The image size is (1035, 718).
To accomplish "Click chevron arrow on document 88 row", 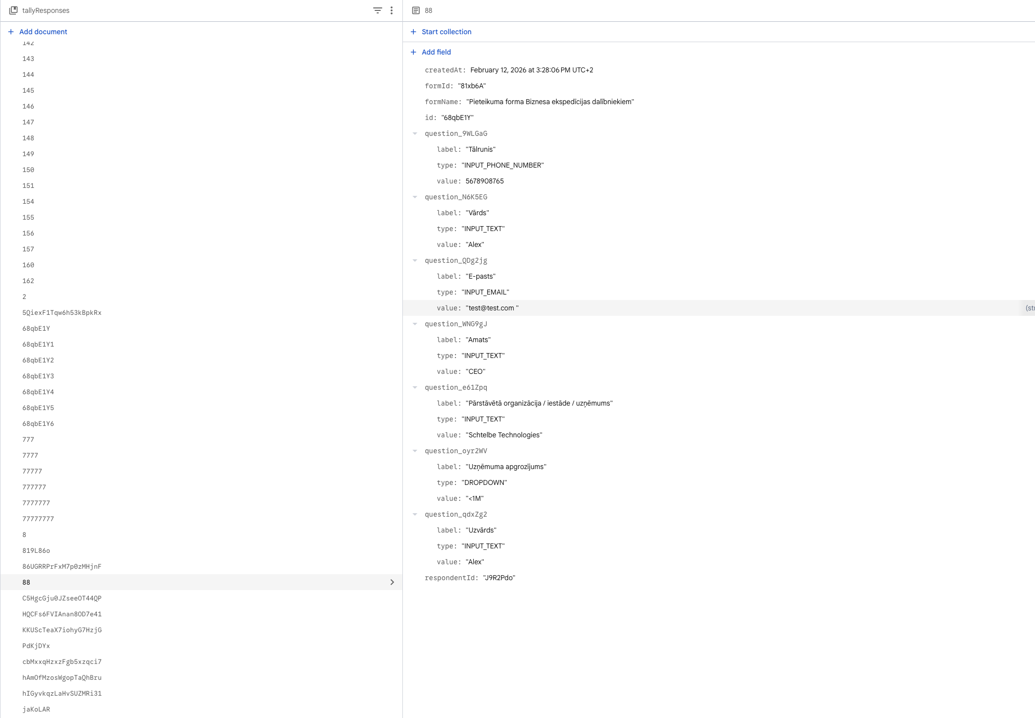I will point(392,582).
